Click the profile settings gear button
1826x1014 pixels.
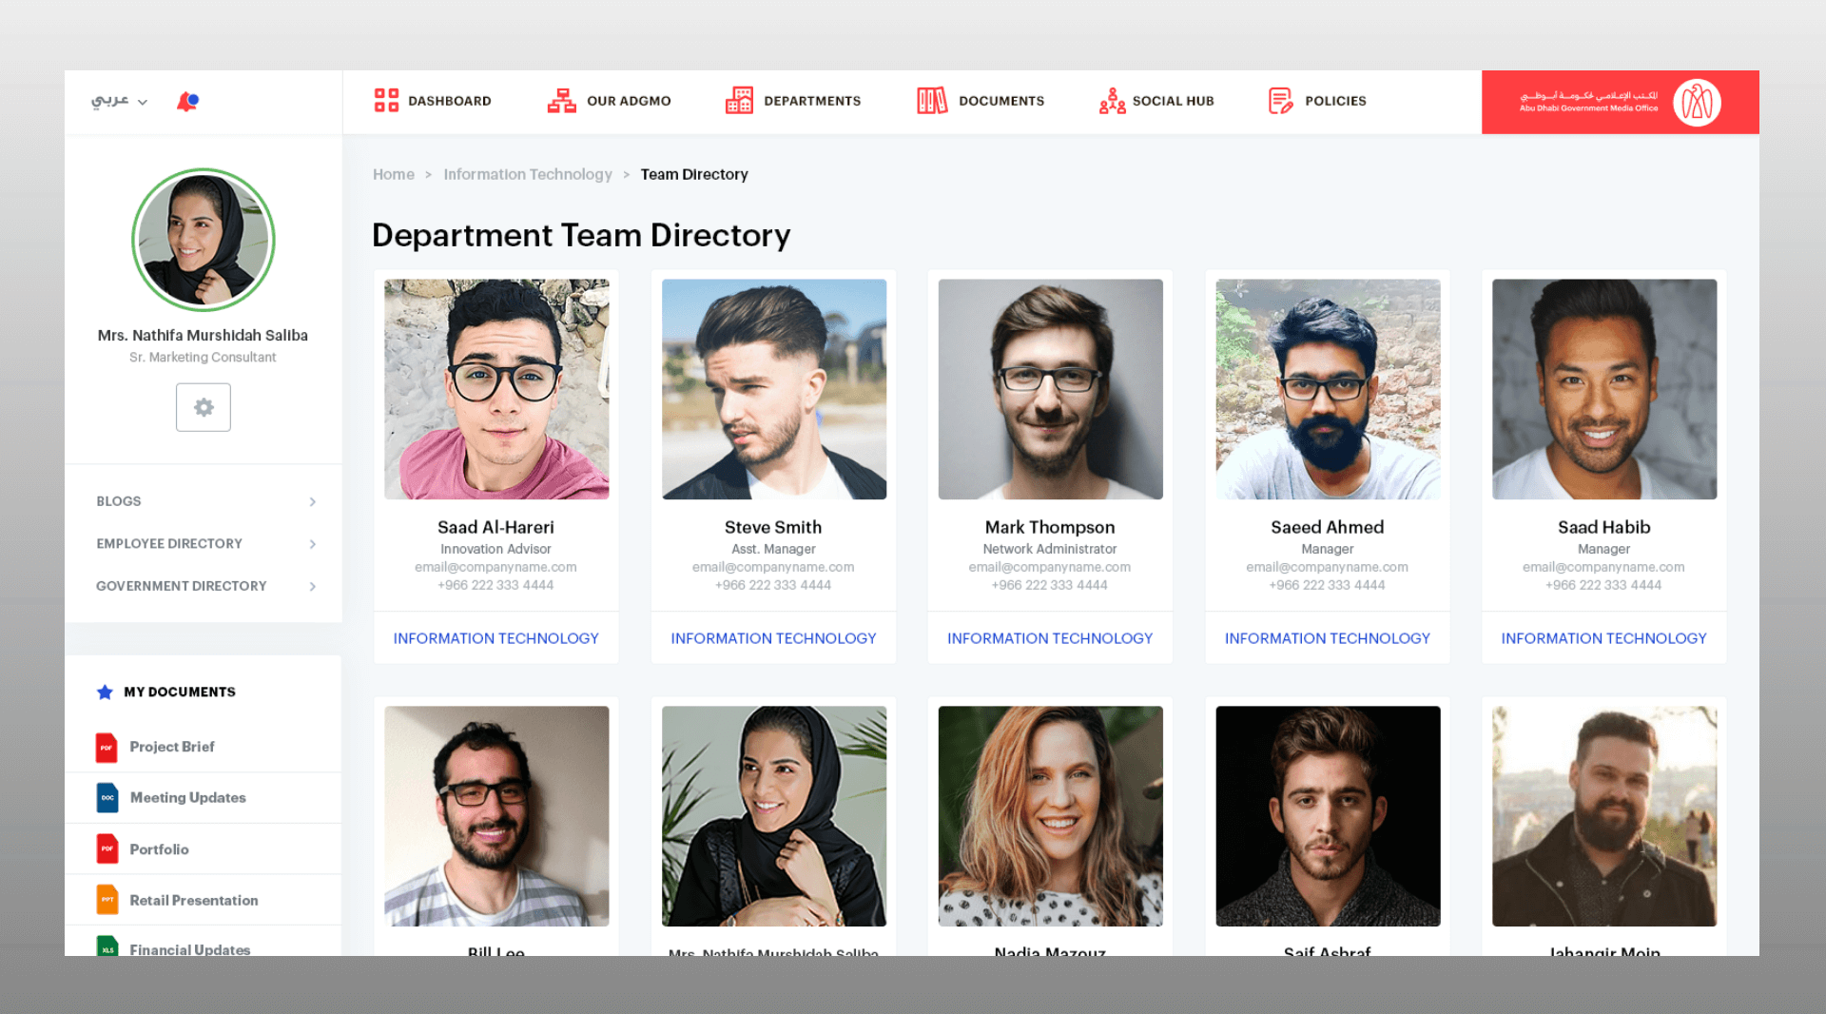(x=204, y=407)
